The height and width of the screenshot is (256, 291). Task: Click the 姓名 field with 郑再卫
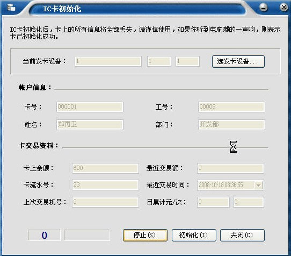90,124
